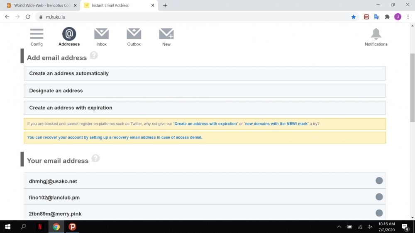Select radio button for fino102@fanclub.pm
Image resolution: width=415 pixels, height=233 pixels.
pos(379,197)
